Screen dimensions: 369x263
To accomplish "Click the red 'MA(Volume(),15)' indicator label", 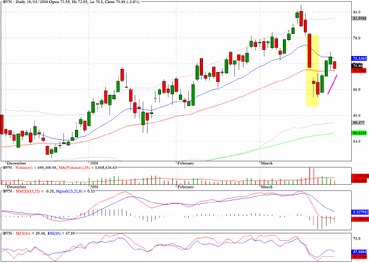I will pyautogui.click(x=73, y=168).
